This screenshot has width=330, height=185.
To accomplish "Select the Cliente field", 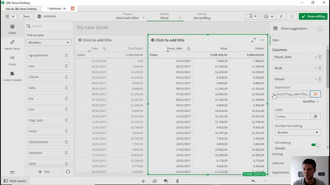I will coord(49,77).
